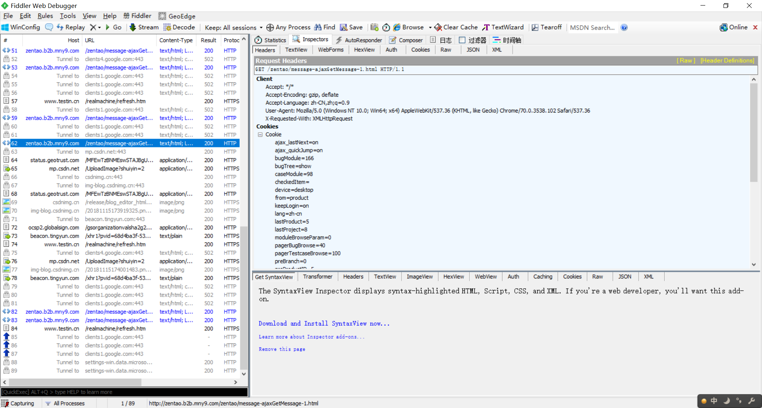Clear Cache in toolbar
Image resolution: width=762 pixels, height=408 pixels.
456,27
